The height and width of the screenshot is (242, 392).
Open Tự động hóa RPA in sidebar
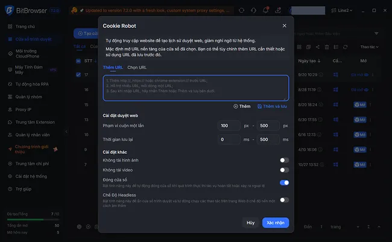[32, 84]
